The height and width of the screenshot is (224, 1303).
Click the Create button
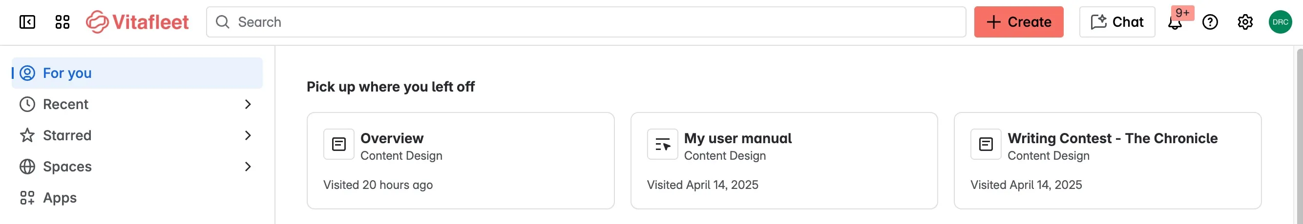tap(1019, 22)
